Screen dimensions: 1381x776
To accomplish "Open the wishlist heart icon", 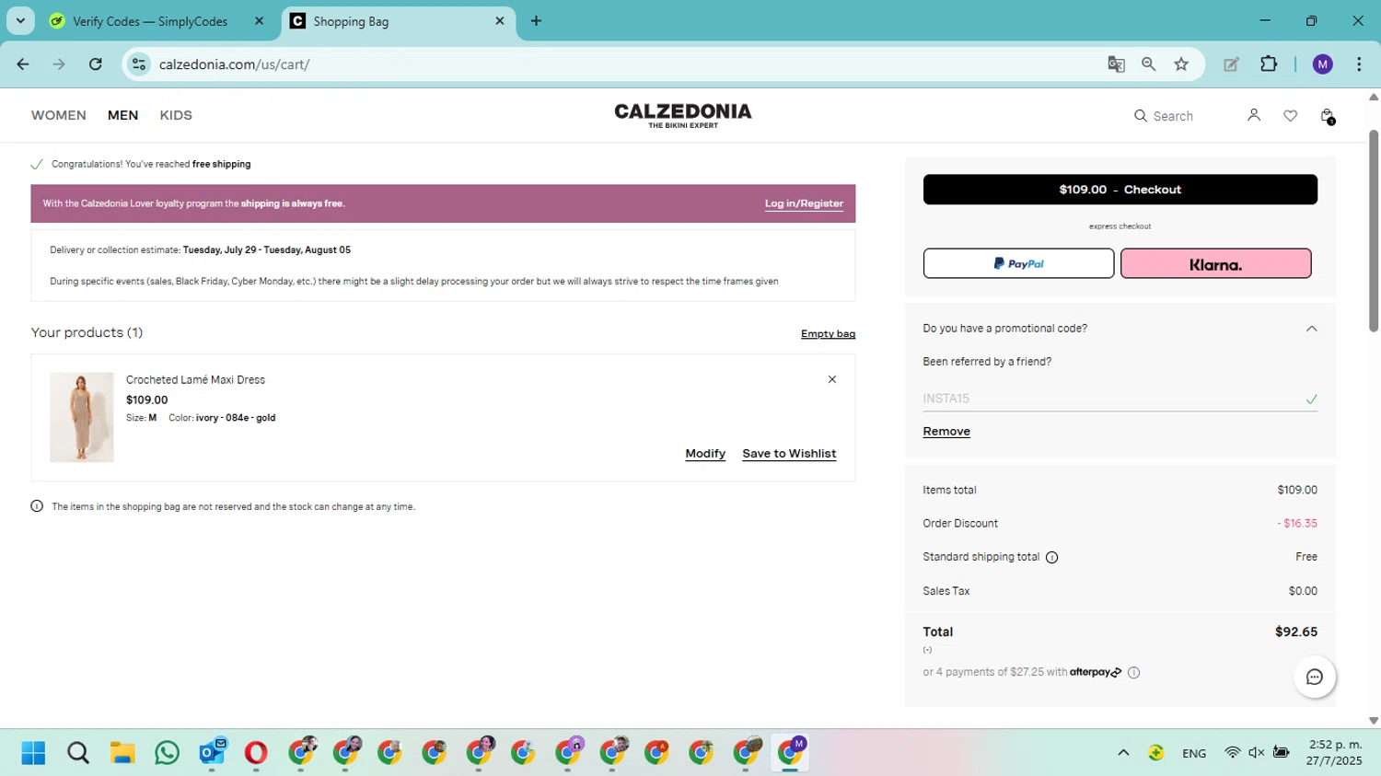I will point(1290,115).
